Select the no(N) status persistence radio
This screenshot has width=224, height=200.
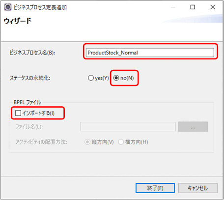pos(124,78)
